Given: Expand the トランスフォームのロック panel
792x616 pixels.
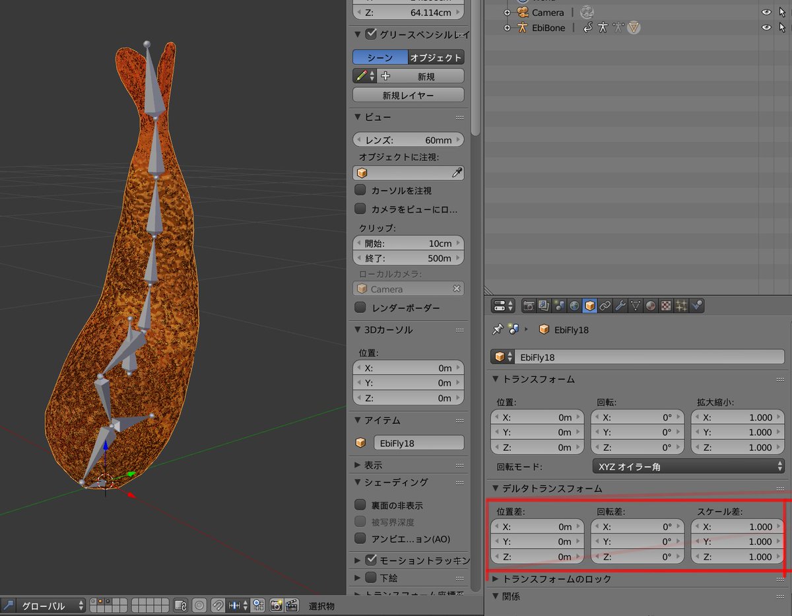Looking at the screenshot, I should (496, 579).
